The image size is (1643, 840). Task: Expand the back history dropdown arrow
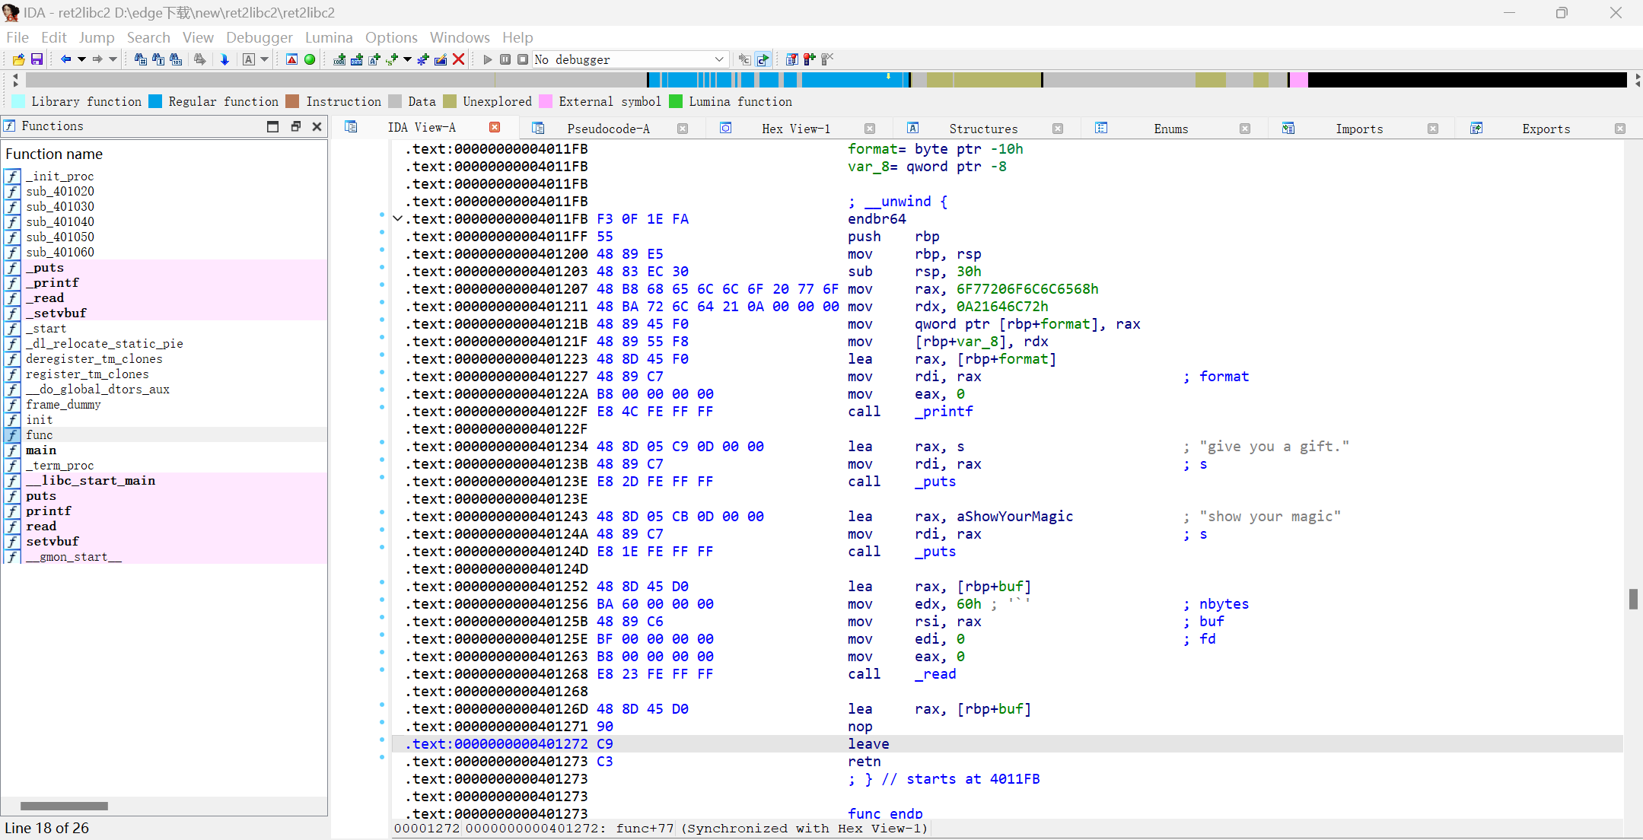81,59
